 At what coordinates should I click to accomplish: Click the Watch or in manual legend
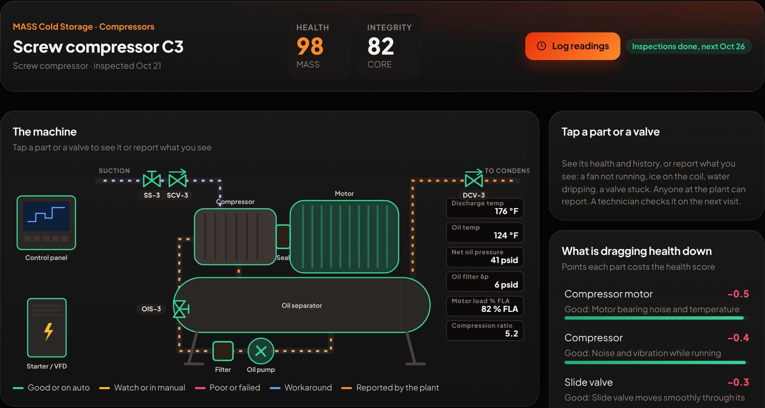tap(142, 388)
